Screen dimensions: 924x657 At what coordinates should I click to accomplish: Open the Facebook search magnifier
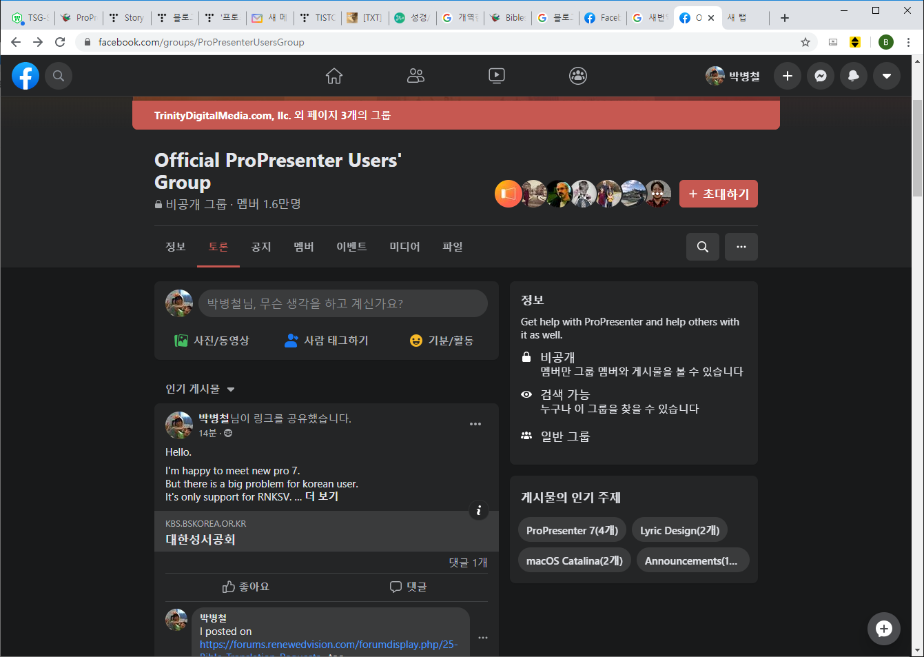click(59, 76)
